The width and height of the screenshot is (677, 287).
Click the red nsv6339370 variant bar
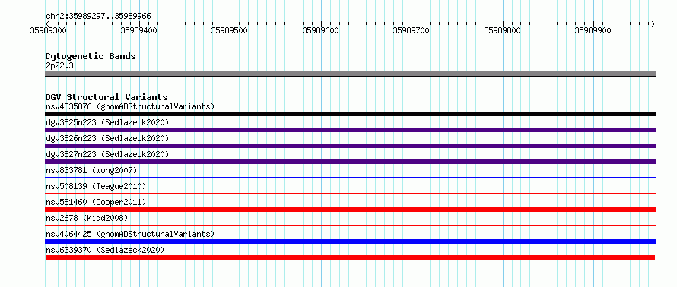tap(350, 257)
